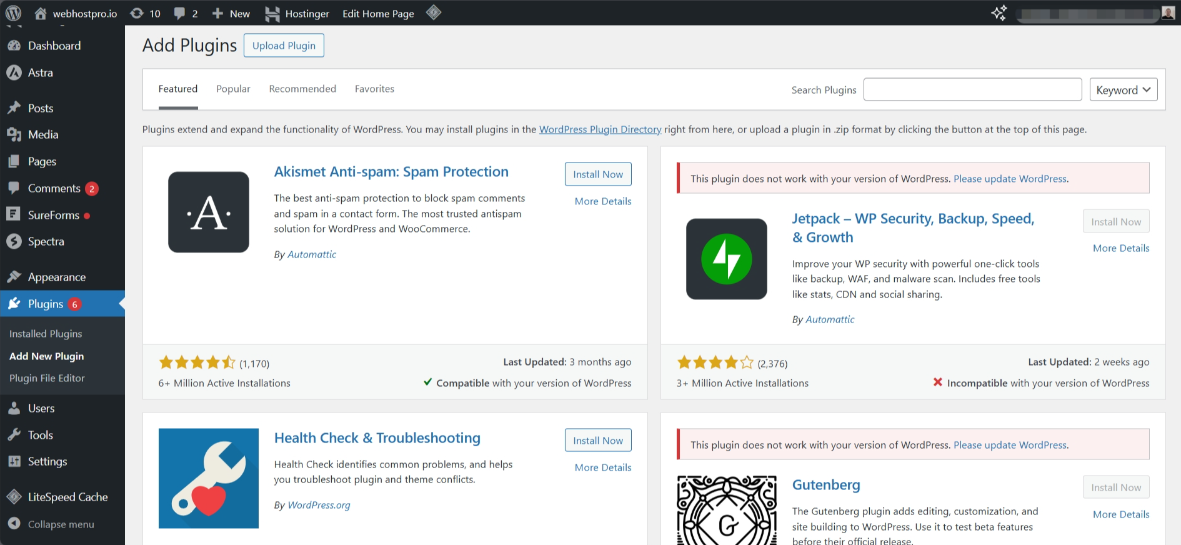The width and height of the screenshot is (1181, 545).
Task: Click the Users icon in sidebar
Action: (14, 408)
